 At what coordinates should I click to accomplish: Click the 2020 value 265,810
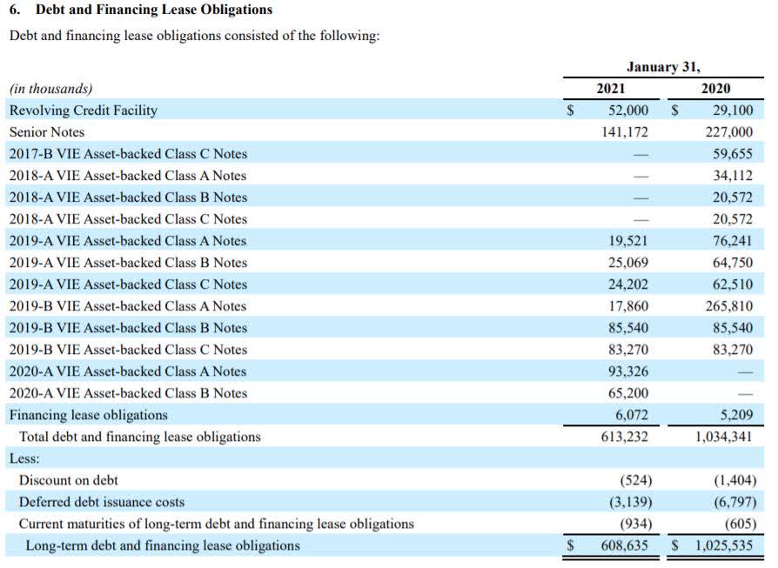[729, 306]
